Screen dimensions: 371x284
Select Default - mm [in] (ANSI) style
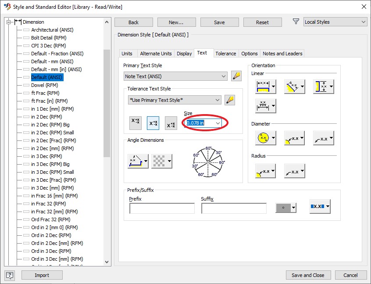click(56, 69)
